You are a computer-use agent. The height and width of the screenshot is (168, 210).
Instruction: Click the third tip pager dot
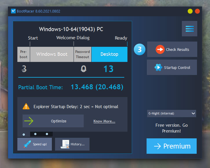point(47,134)
